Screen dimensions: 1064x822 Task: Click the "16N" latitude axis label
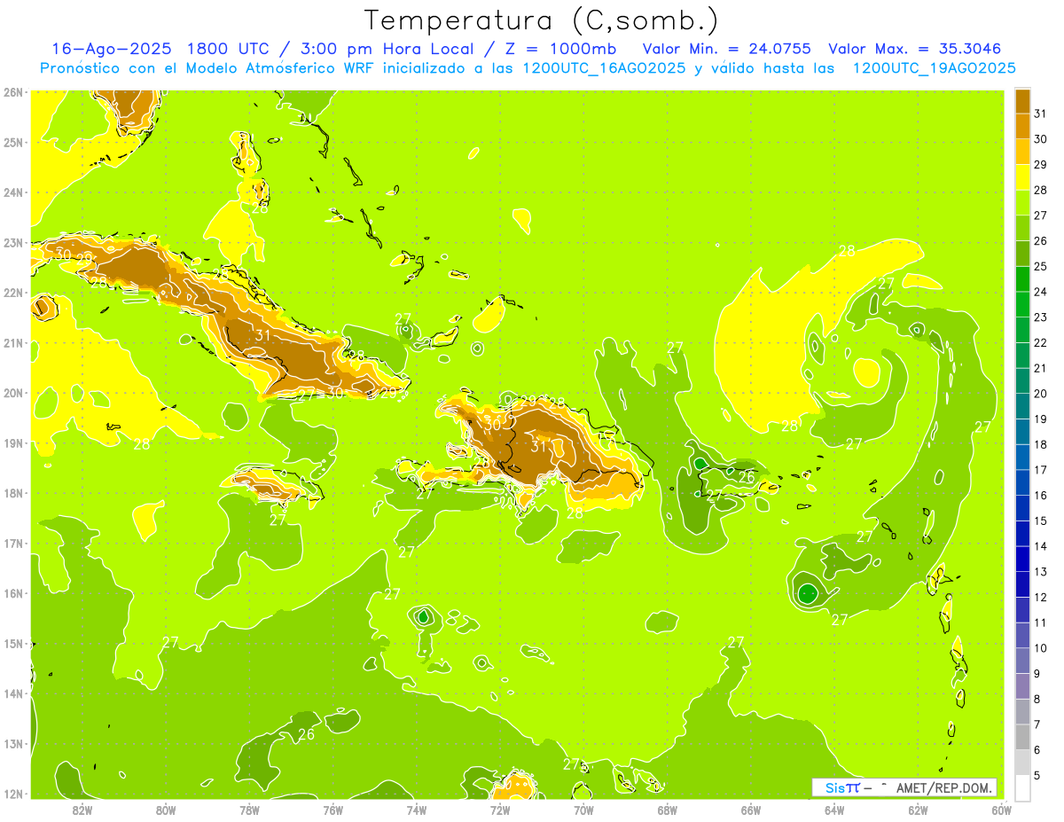point(13,593)
